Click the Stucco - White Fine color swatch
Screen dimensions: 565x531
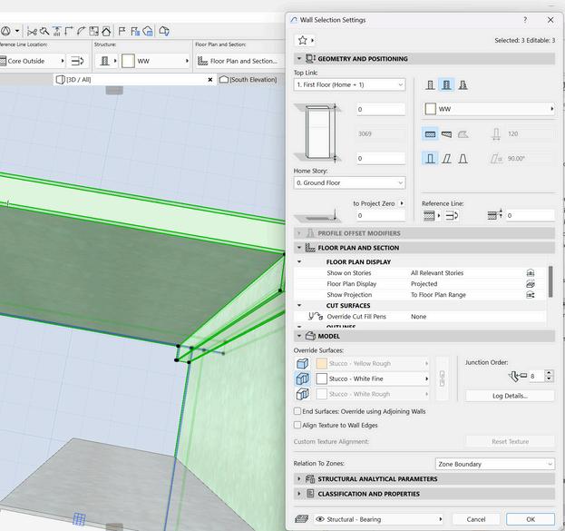coord(321,379)
